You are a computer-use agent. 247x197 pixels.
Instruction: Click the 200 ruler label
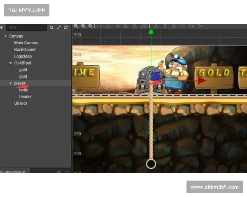(77, 153)
